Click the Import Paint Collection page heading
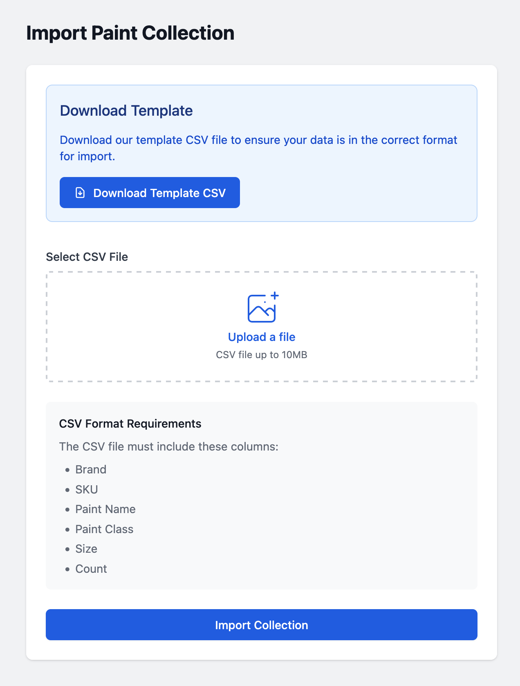Viewport: 520px width, 686px height. (x=130, y=33)
